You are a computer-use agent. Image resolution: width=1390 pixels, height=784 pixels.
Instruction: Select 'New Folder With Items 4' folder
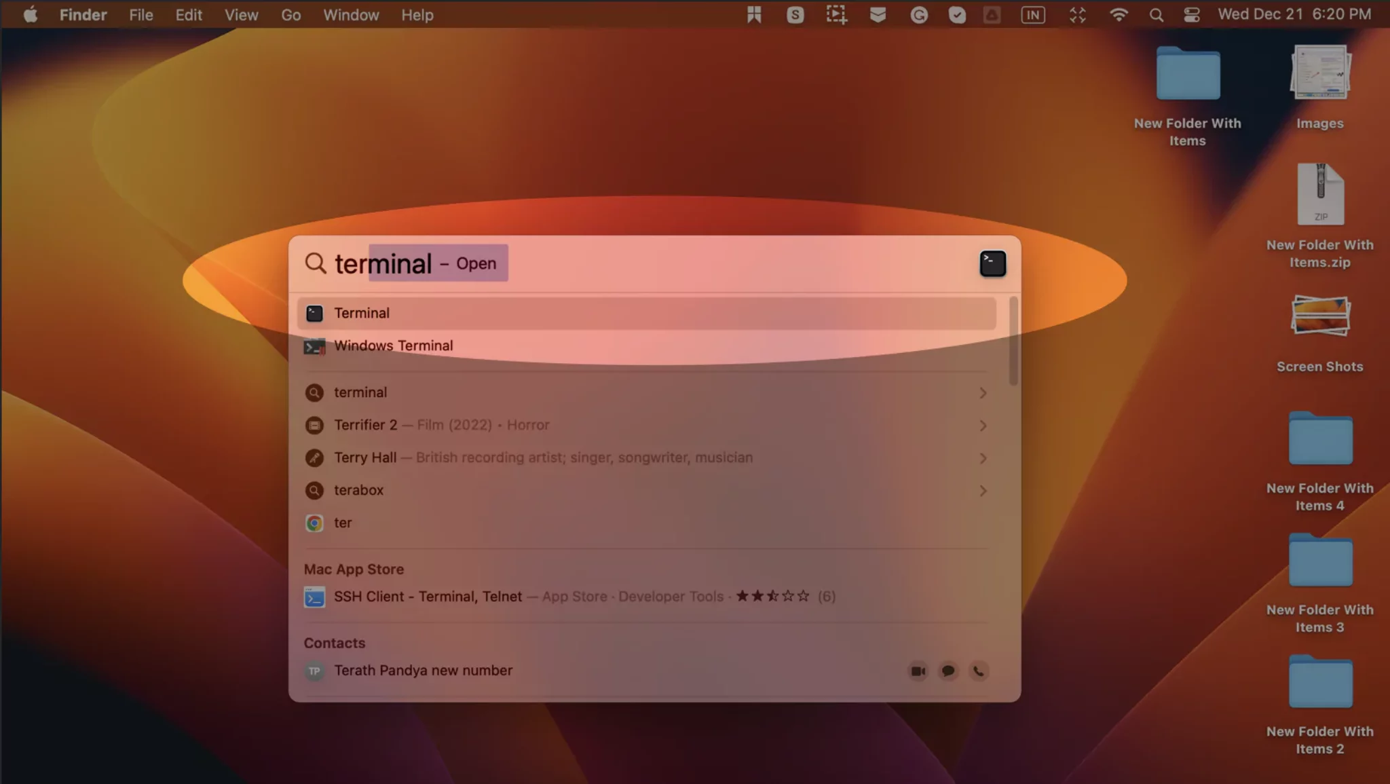click(x=1320, y=462)
